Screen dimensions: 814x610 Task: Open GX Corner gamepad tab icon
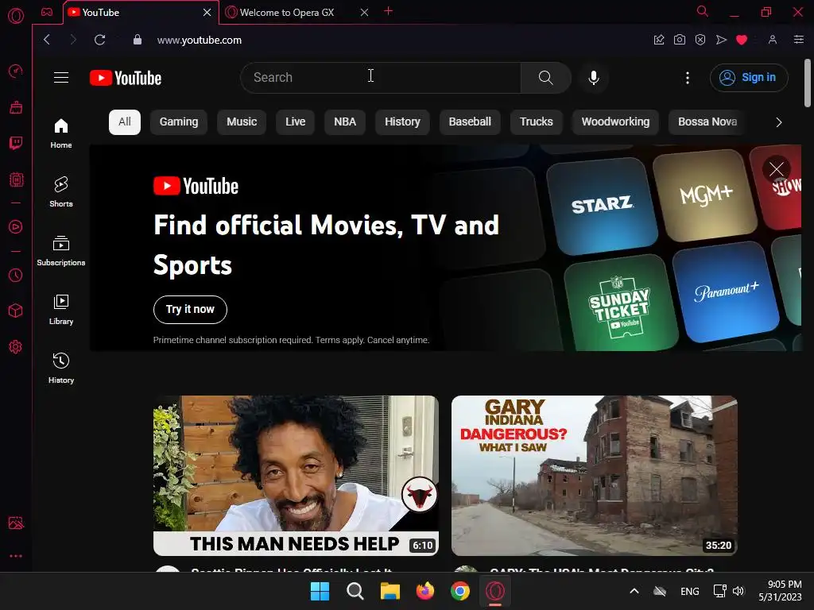[47, 12]
